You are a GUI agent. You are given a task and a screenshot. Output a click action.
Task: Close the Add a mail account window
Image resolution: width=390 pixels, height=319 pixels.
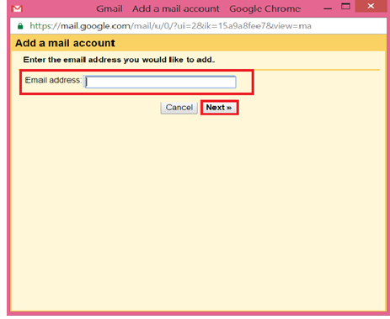point(371,6)
